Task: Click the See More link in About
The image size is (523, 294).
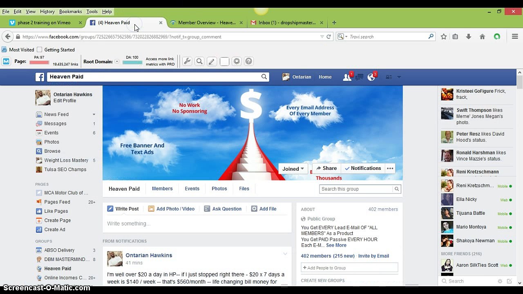Action: point(336,245)
